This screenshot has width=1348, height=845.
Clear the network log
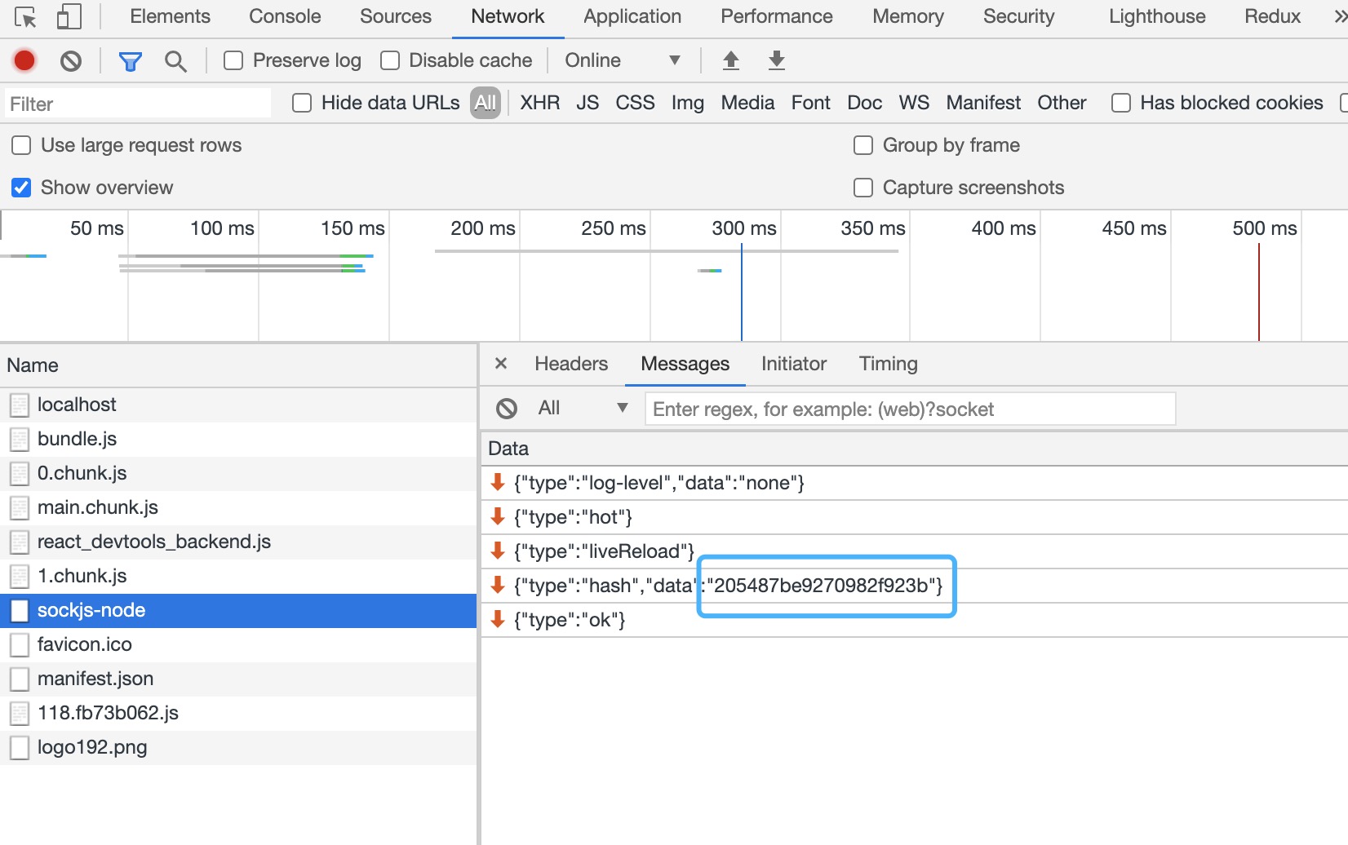click(71, 60)
